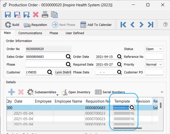170x134 pixels.
Task: Open Requisition from the toolbar
Action: tap(35, 25)
